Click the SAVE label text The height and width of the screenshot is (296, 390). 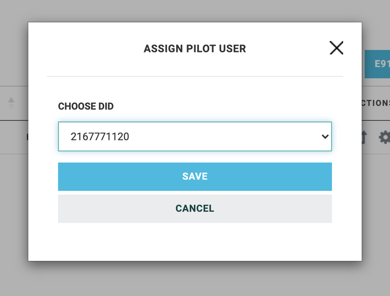(x=195, y=176)
